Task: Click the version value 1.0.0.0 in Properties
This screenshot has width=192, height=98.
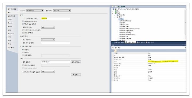Action: pyautogui.click(x=150, y=70)
